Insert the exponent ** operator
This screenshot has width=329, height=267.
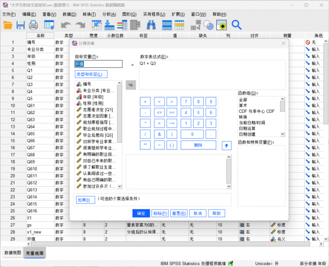[x=145, y=145]
